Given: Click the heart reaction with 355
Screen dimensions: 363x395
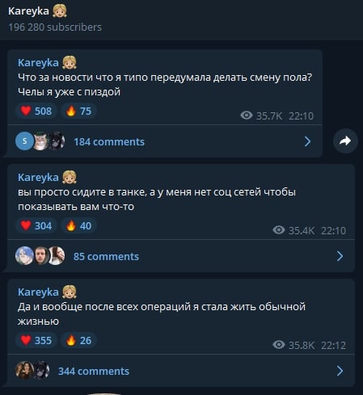Looking at the screenshot, I should pos(36,340).
